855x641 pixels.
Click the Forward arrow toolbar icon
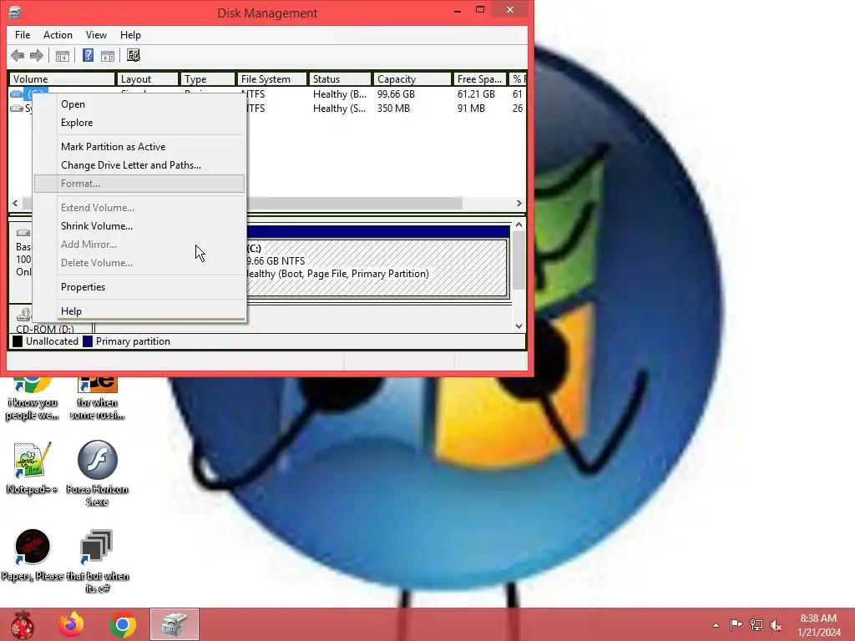coord(37,55)
